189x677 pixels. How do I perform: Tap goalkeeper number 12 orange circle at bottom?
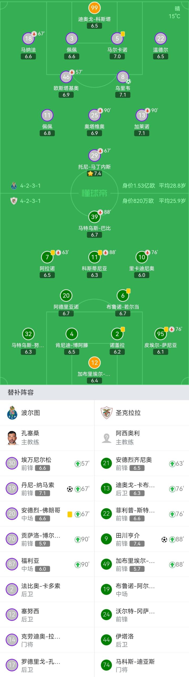coord(94,363)
